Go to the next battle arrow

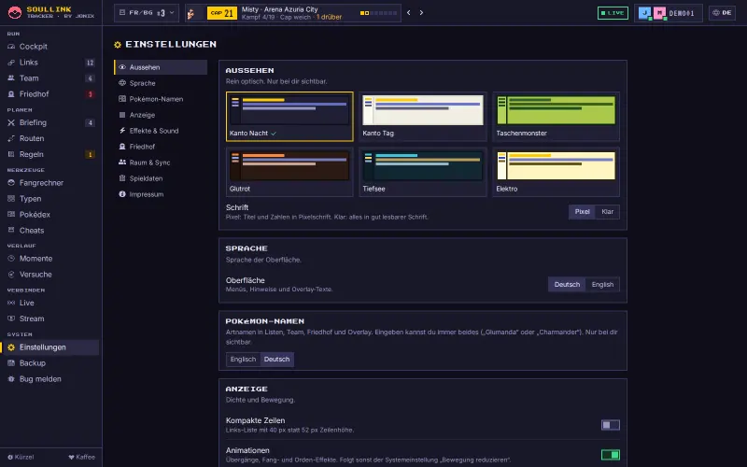click(x=421, y=13)
